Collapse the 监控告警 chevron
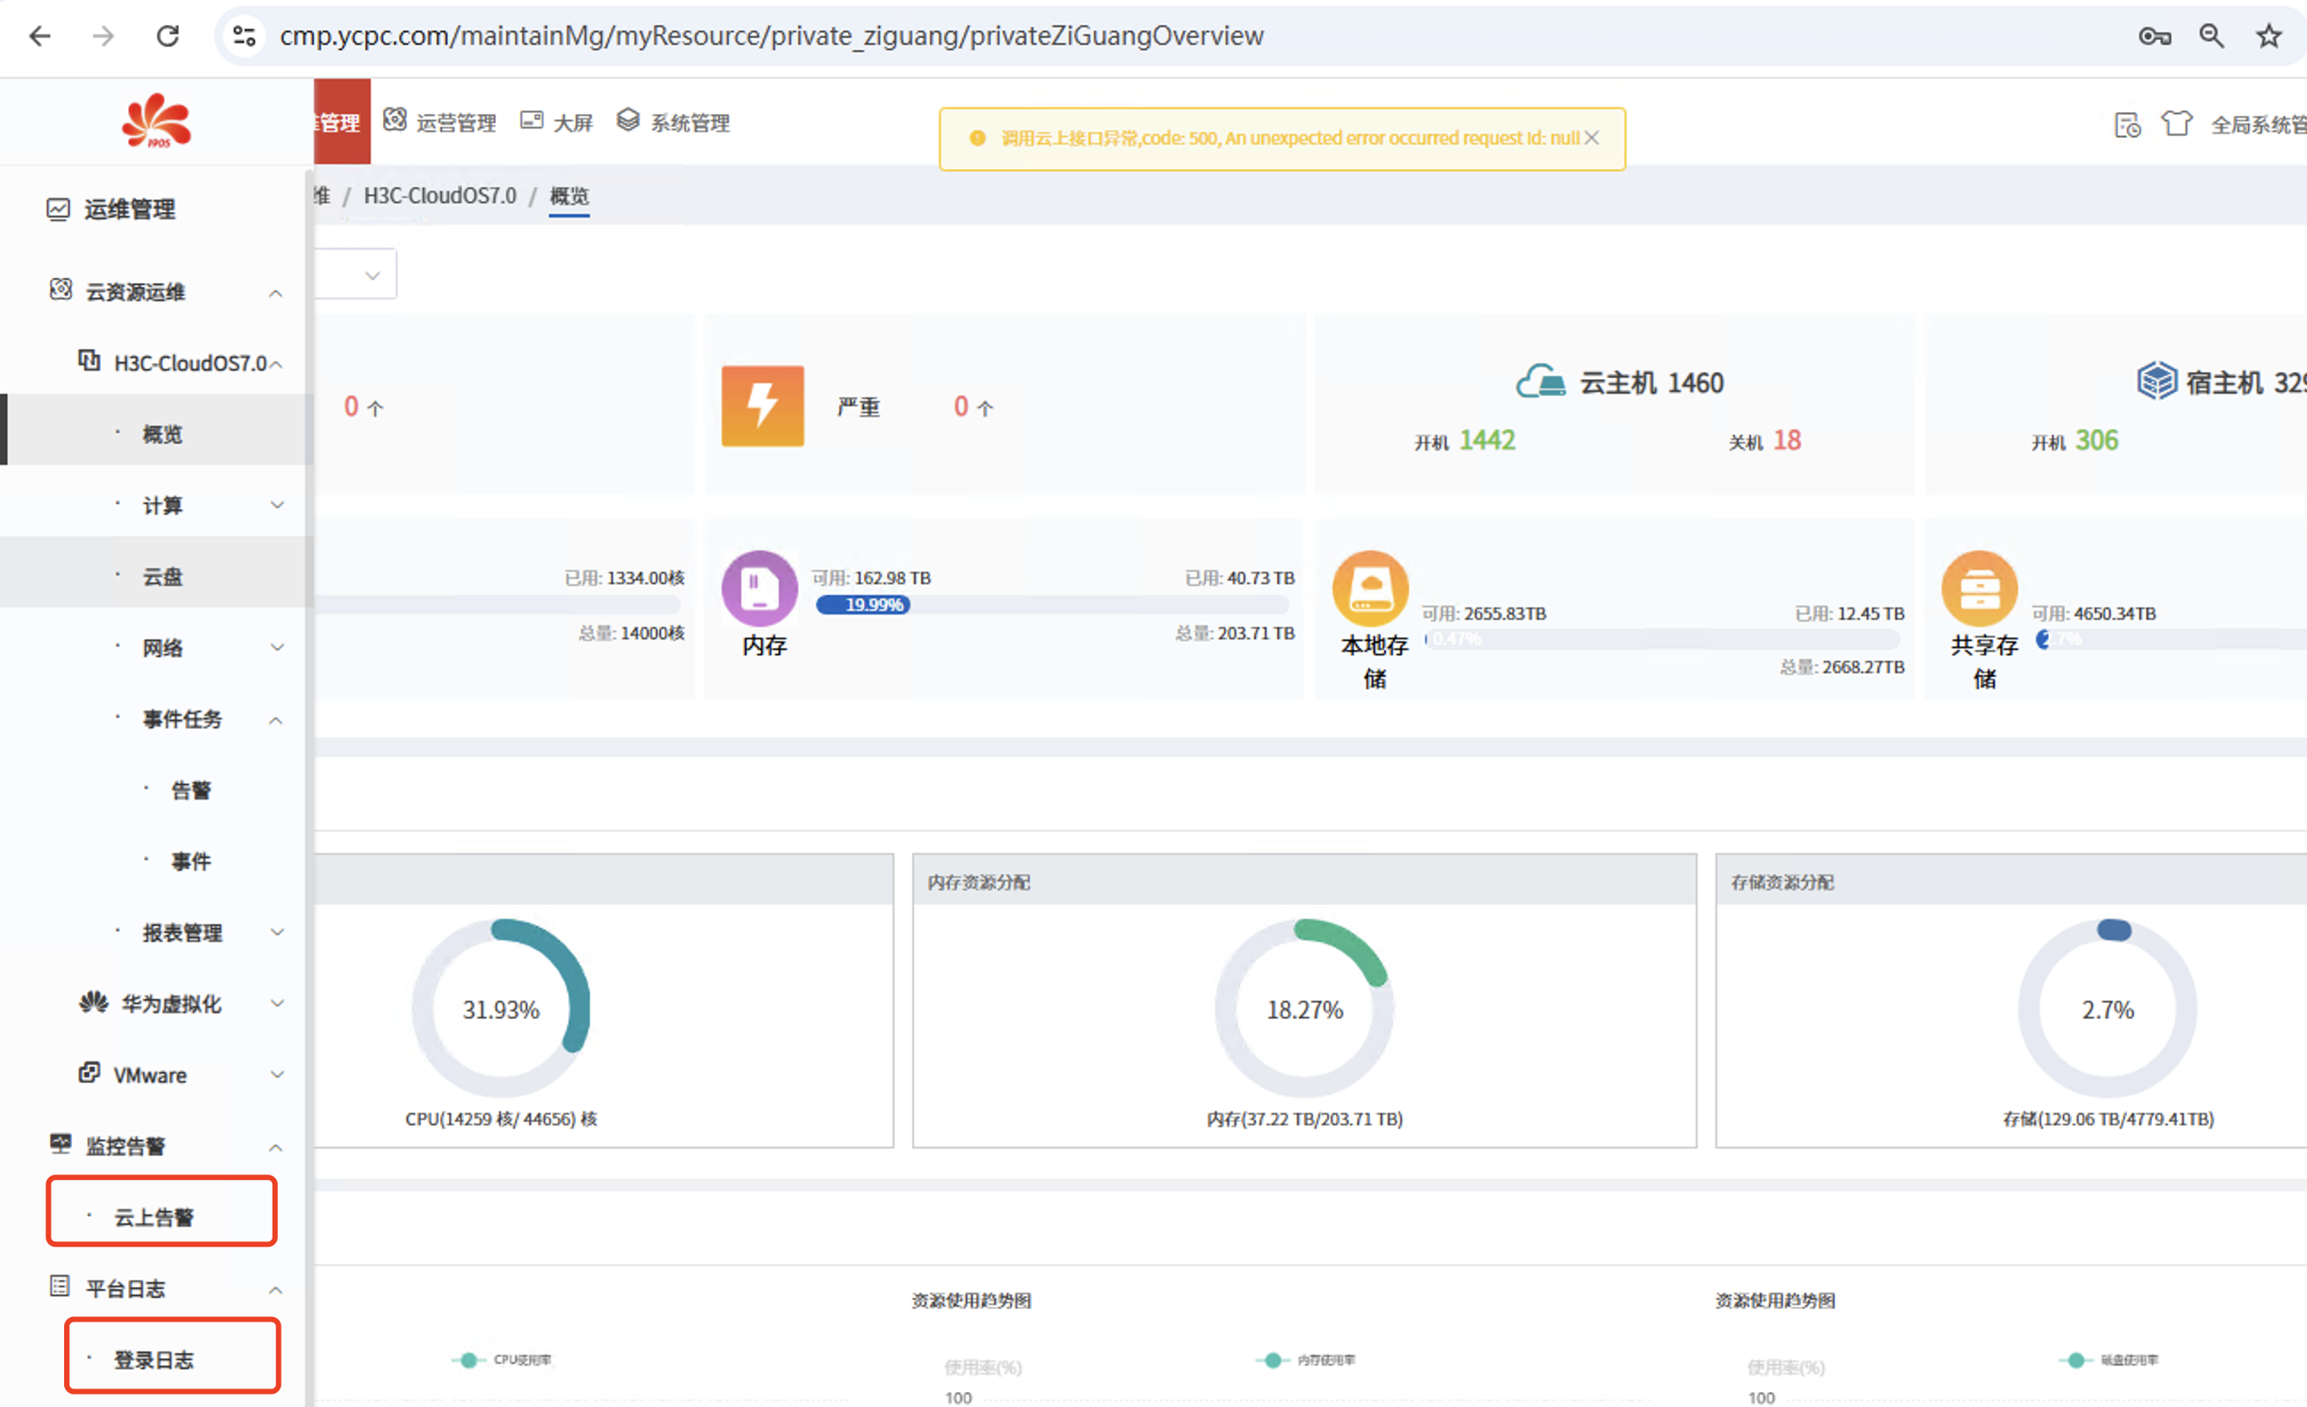This screenshot has width=2307, height=1407. [x=275, y=1148]
